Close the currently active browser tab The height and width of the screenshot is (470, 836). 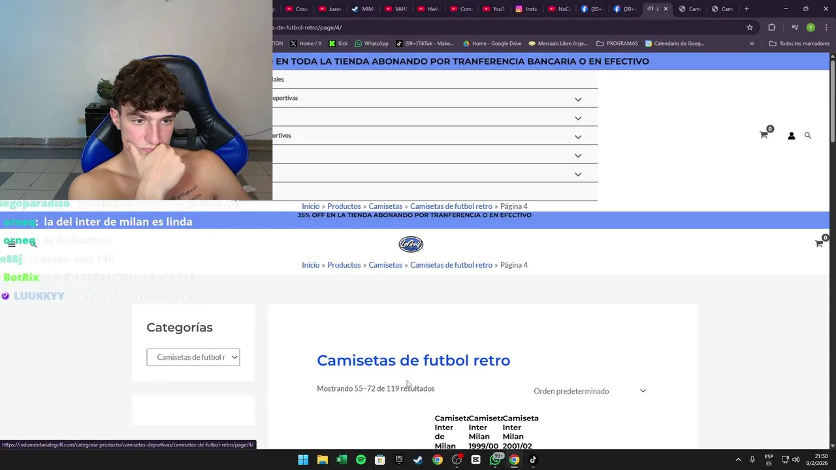point(666,8)
